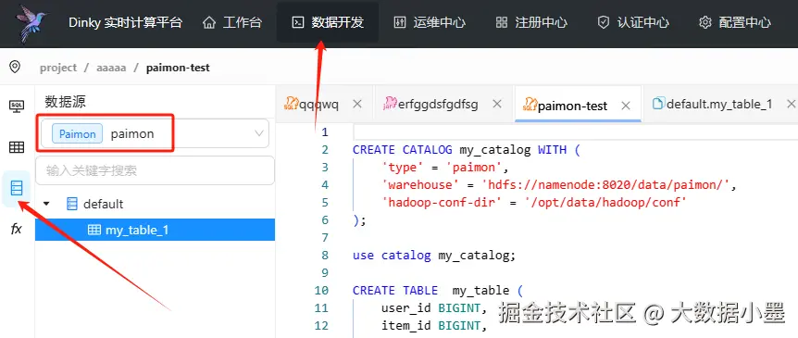The image size is (798, 338).
Task: Open the table grid sidebar icon
Action: tap(17, 147)
